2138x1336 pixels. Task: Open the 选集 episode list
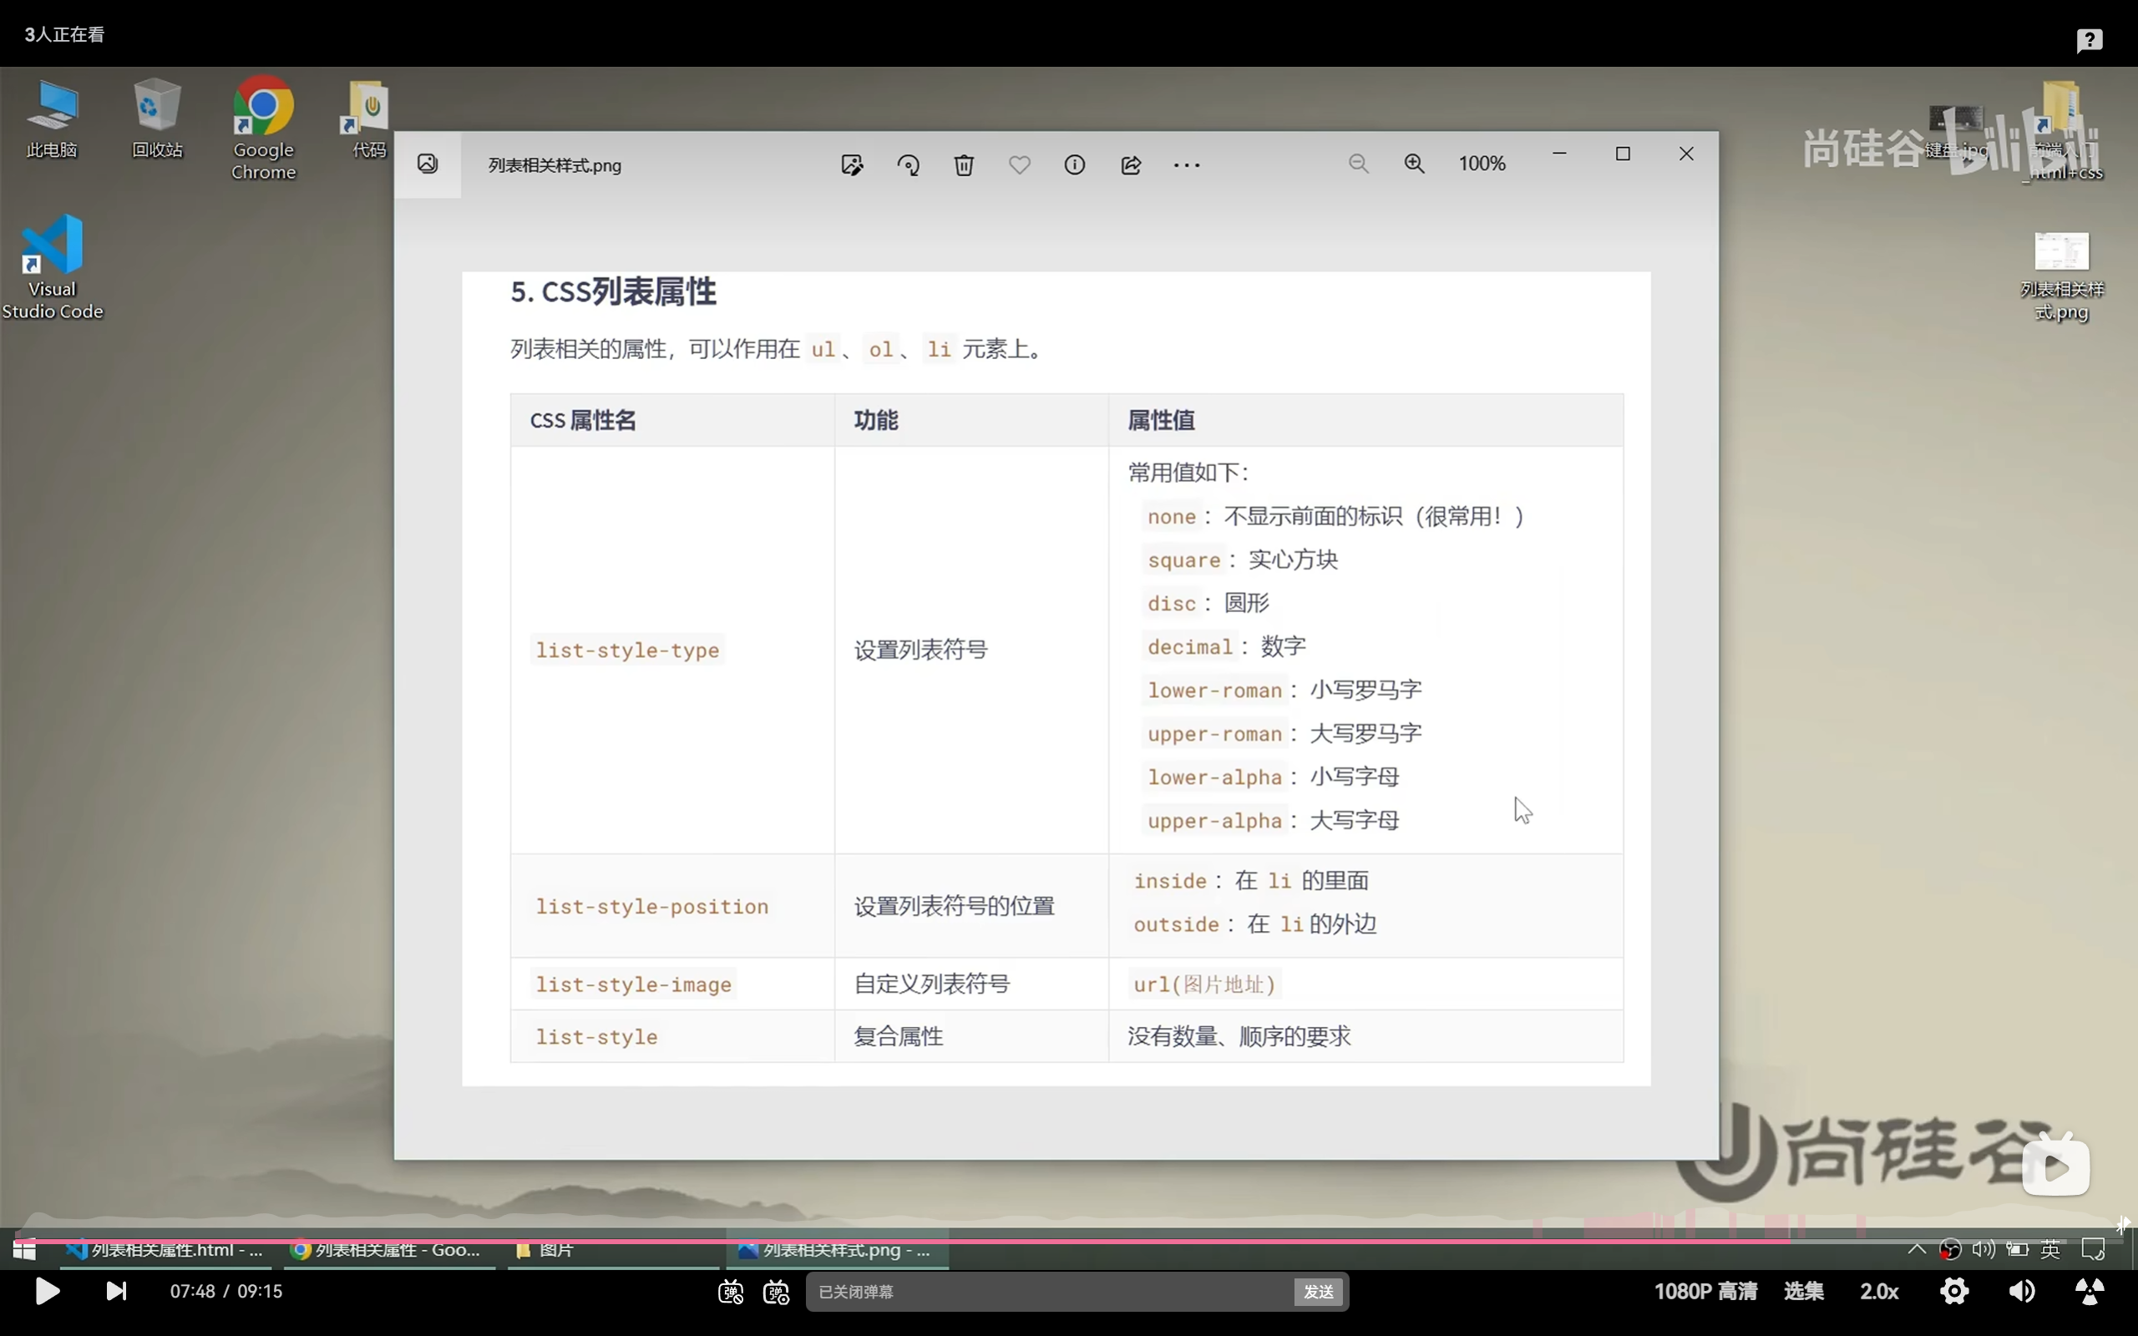pyautogui.click(x=1803, y=1291)
